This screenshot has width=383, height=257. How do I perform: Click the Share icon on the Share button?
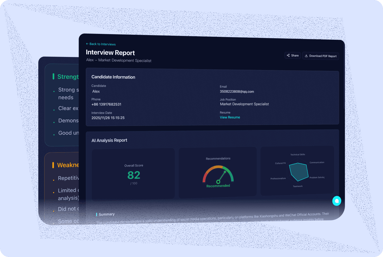289,55
